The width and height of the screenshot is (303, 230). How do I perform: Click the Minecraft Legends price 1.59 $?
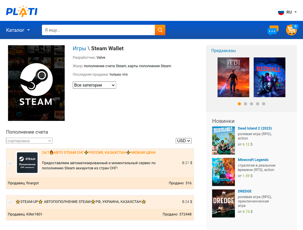tap(247, 176)
